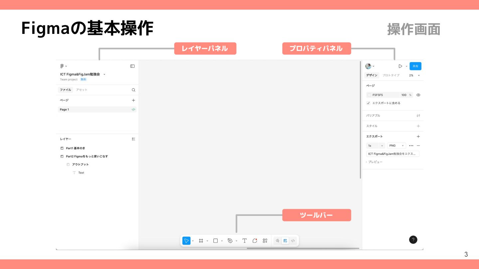Open the avatar dropdown chevron

pos(373,66)
